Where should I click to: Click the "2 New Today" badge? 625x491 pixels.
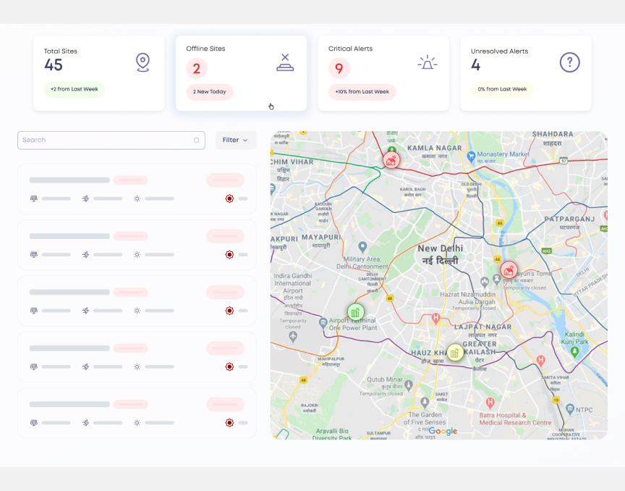pos(209,92)
